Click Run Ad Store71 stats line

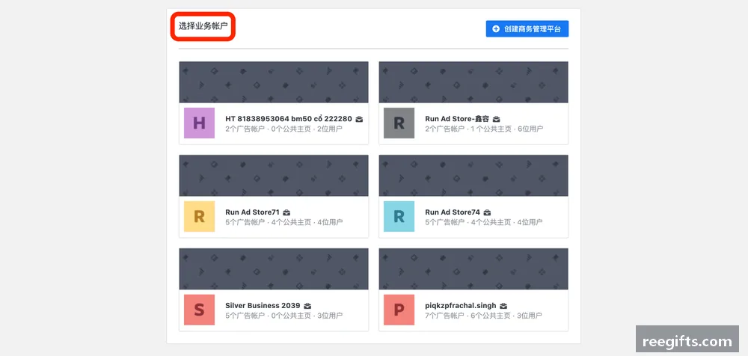click(283, 222)
